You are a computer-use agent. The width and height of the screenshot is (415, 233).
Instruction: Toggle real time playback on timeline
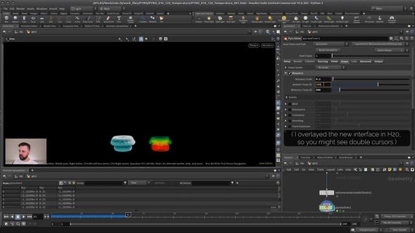point(6,224)
